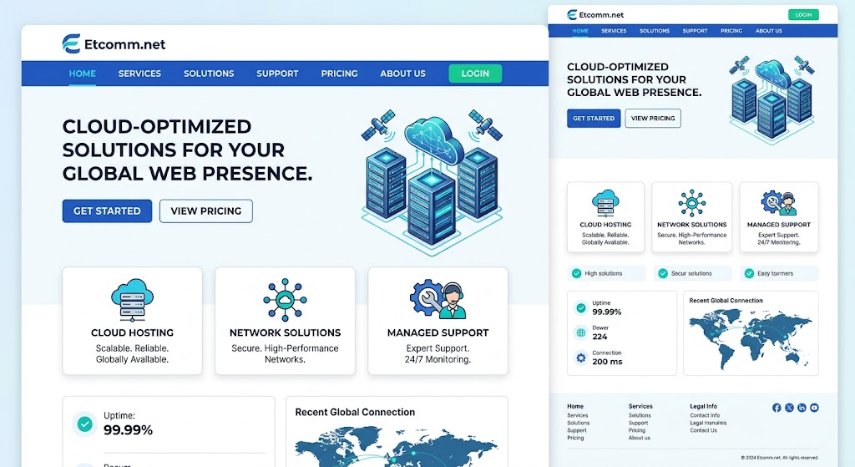Click the Uptime checkmark icon in small preview

tap(581, 308)
